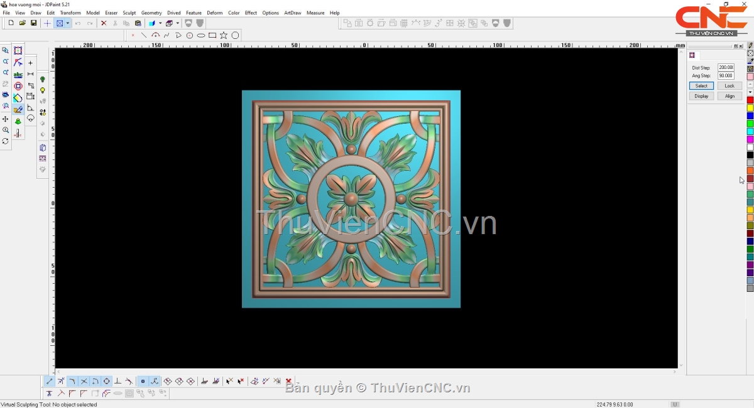Pick the magenta color swatch in palette

tap(750, 139)
